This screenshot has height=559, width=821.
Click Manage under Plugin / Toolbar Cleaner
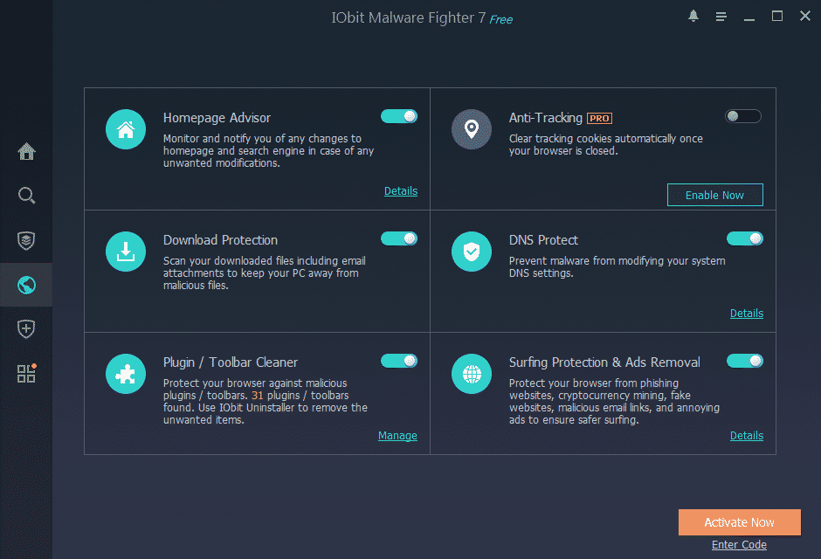click(x=398, y=436)
